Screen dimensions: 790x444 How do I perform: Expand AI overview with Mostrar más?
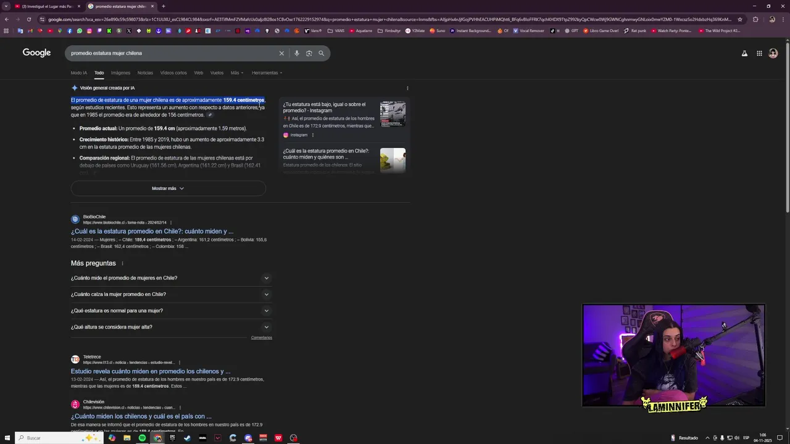click(x=168, y=188)
